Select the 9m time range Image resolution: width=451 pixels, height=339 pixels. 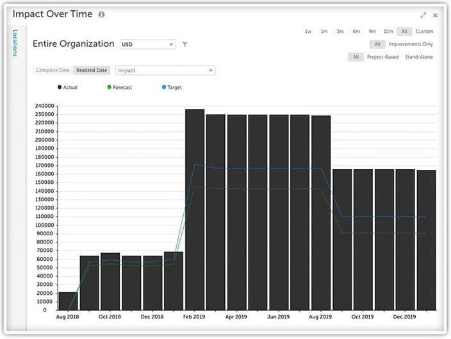372,31
